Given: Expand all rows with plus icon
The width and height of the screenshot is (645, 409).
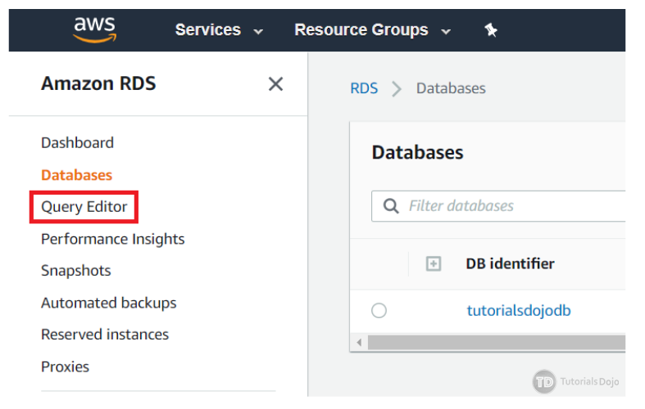Looking at the screenshot, I should [x=434, y=263].
